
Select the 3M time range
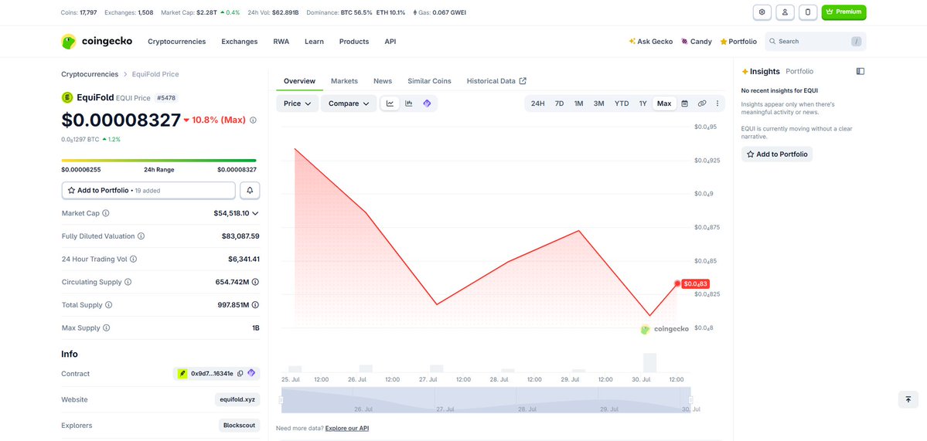tap(599, 103)
